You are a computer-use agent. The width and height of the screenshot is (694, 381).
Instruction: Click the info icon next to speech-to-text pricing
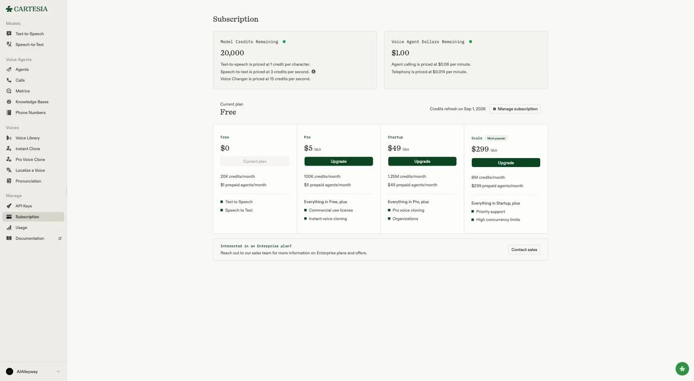(313, 72)
